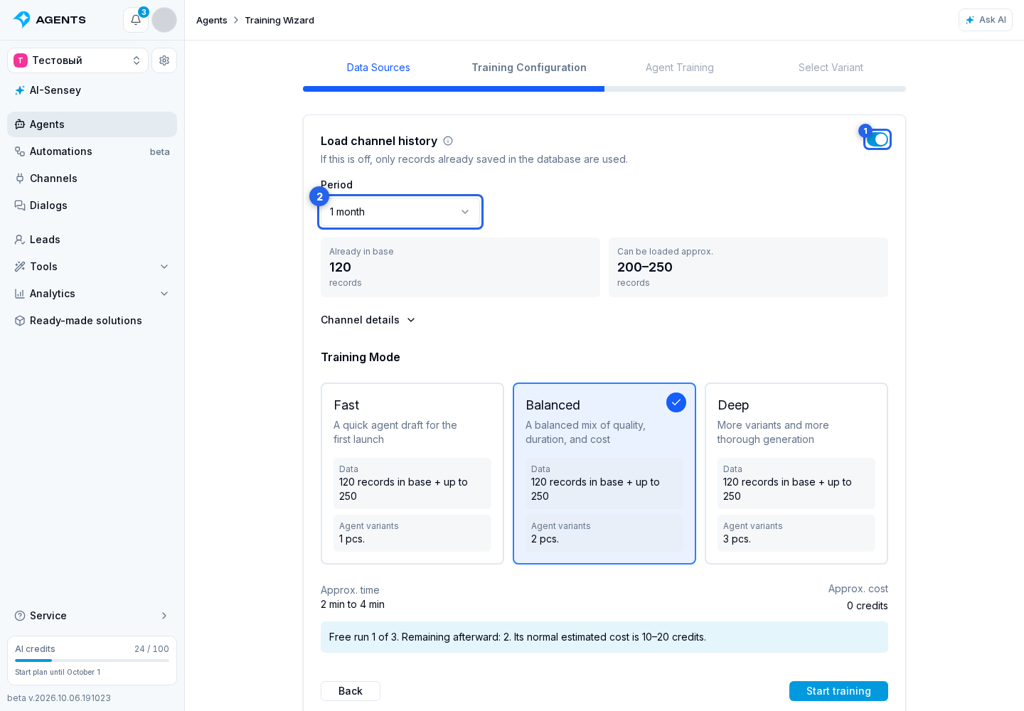The height and width of the screenshot is (711, 1024).
Task: Click the Ready-made solutions box icon
Action: (x=20, y=321)
